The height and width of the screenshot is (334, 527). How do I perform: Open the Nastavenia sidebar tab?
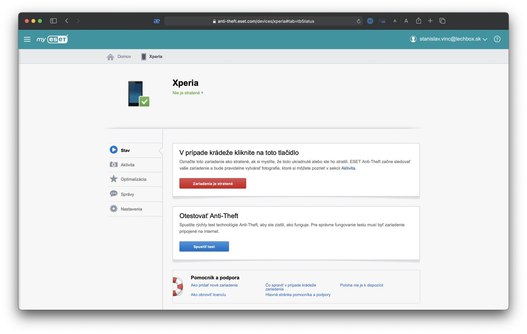coord(135,209)
